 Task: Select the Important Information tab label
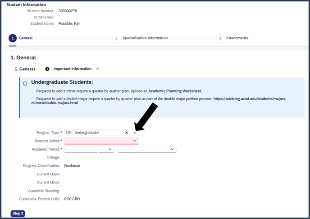point(73,69)
